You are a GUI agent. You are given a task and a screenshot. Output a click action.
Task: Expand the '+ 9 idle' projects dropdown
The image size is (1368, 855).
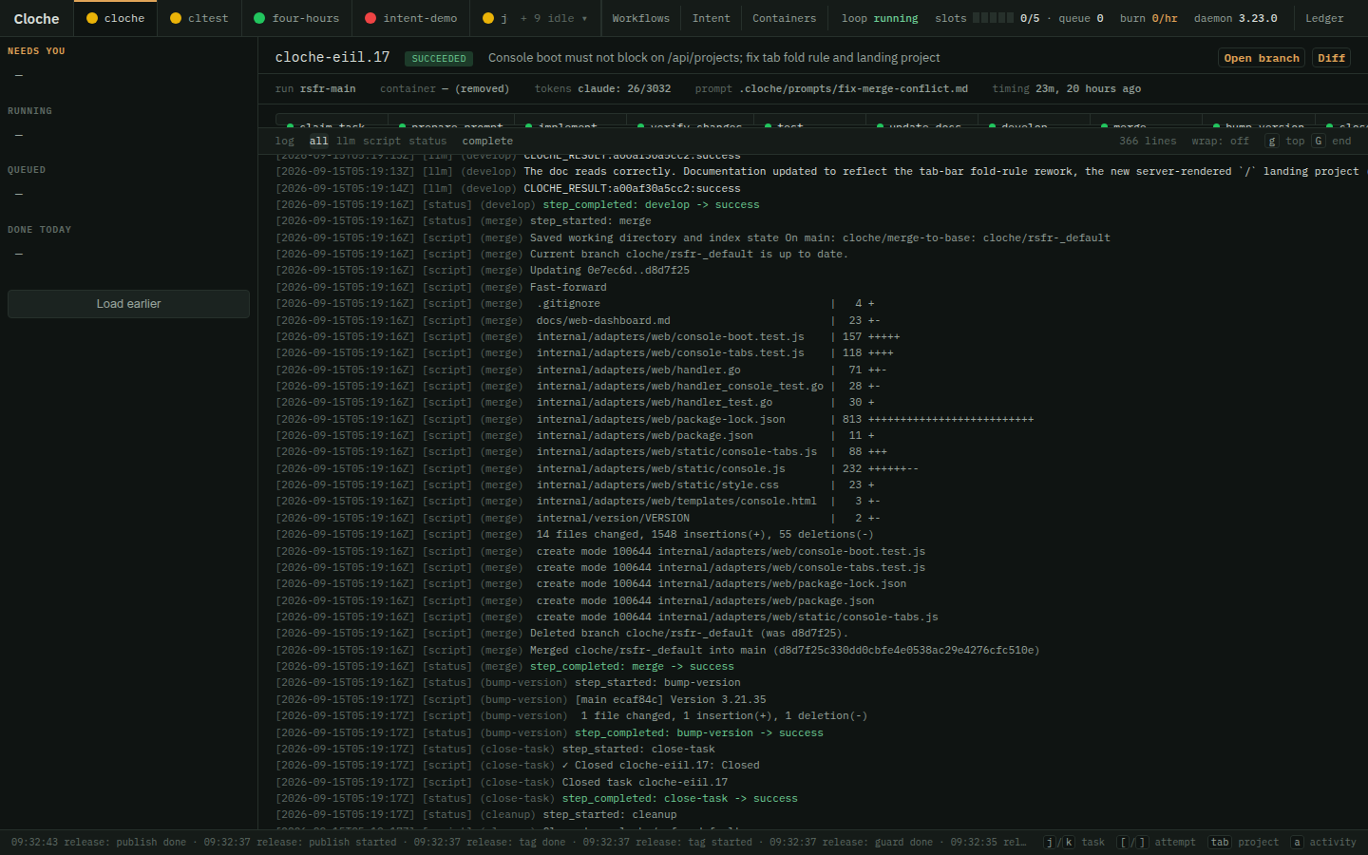[554, 18]
